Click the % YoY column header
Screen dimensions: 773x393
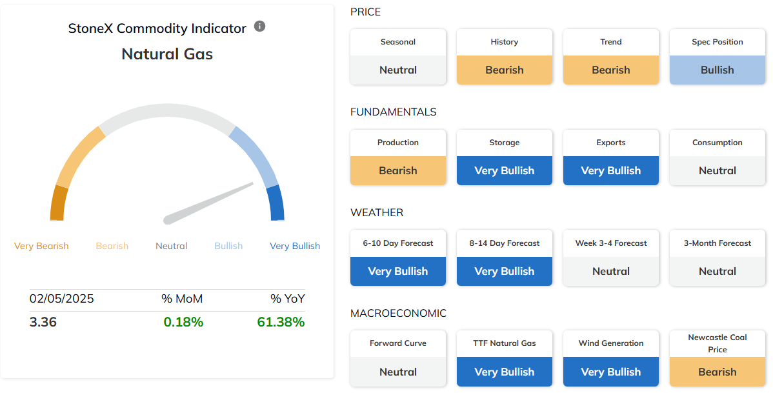click(x=287, y=299)
